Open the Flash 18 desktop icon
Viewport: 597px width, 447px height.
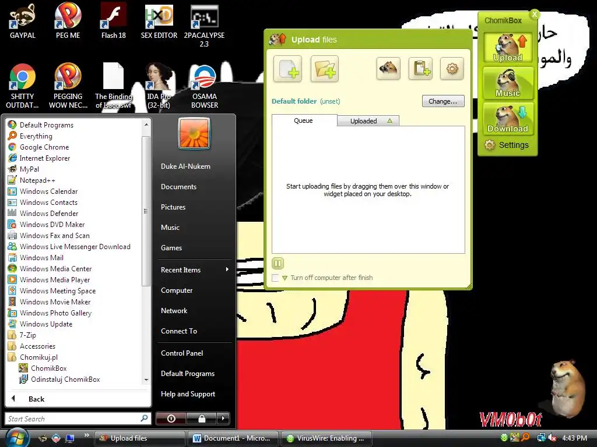114,22
